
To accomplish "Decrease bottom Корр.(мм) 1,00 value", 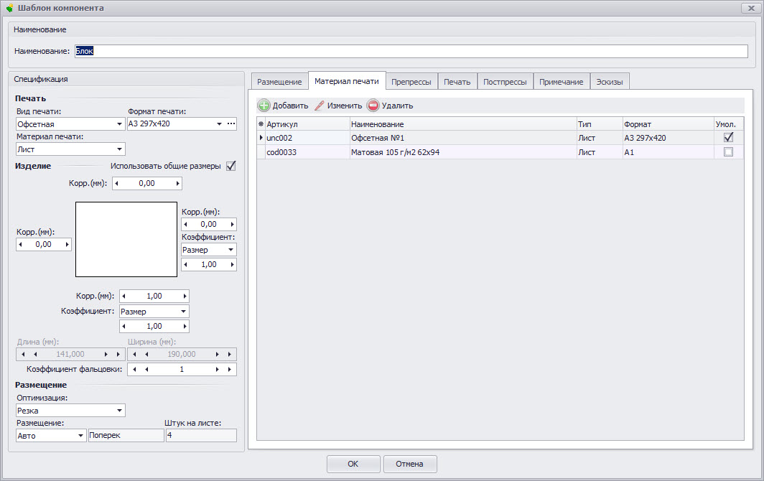I will coord(124,296).
